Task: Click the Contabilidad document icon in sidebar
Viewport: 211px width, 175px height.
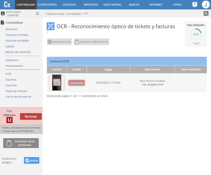Action: [x=3, y=22]
